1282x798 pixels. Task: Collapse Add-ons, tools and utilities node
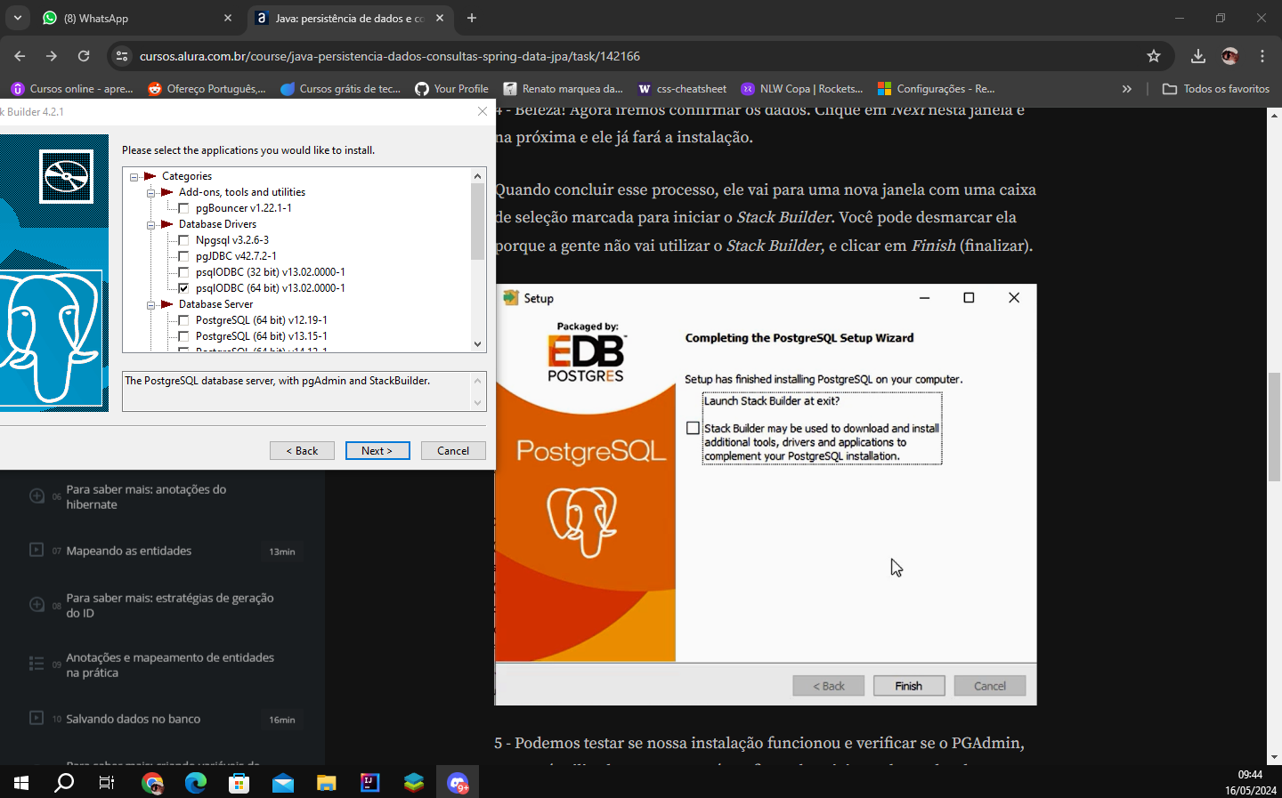tap(150, 192)
